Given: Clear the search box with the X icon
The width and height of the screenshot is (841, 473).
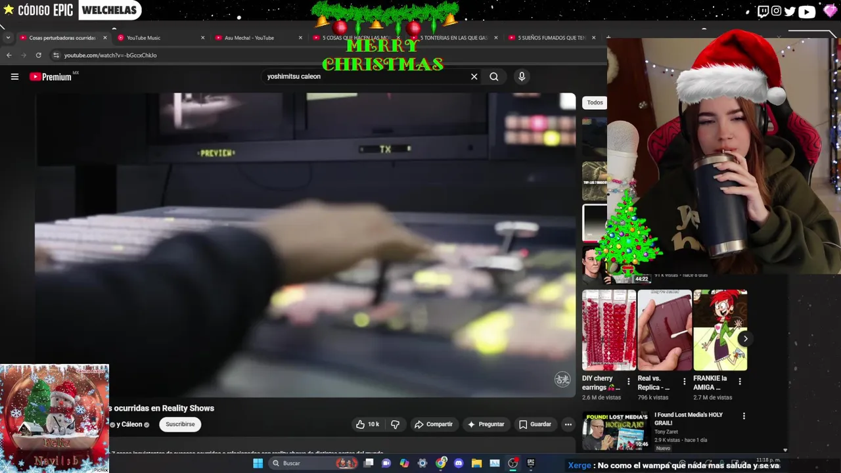Looking at the screenshot, I should coord(474,77).
